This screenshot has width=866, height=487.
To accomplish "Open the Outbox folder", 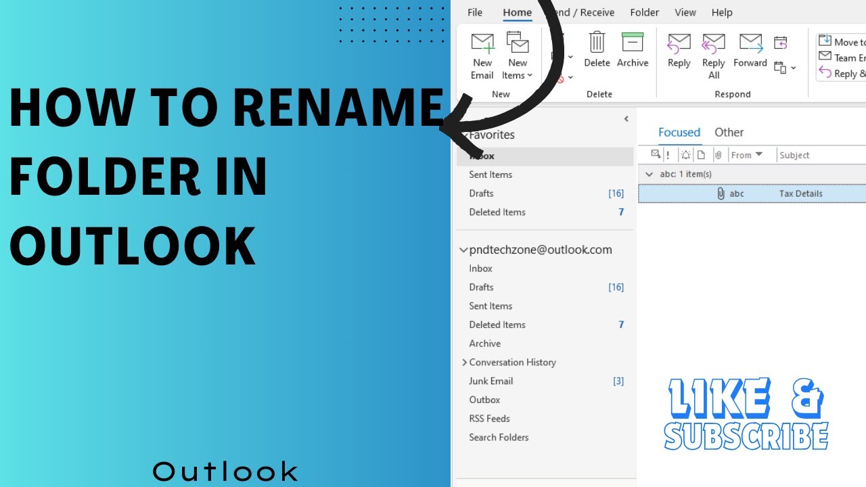I will point(484,400).
